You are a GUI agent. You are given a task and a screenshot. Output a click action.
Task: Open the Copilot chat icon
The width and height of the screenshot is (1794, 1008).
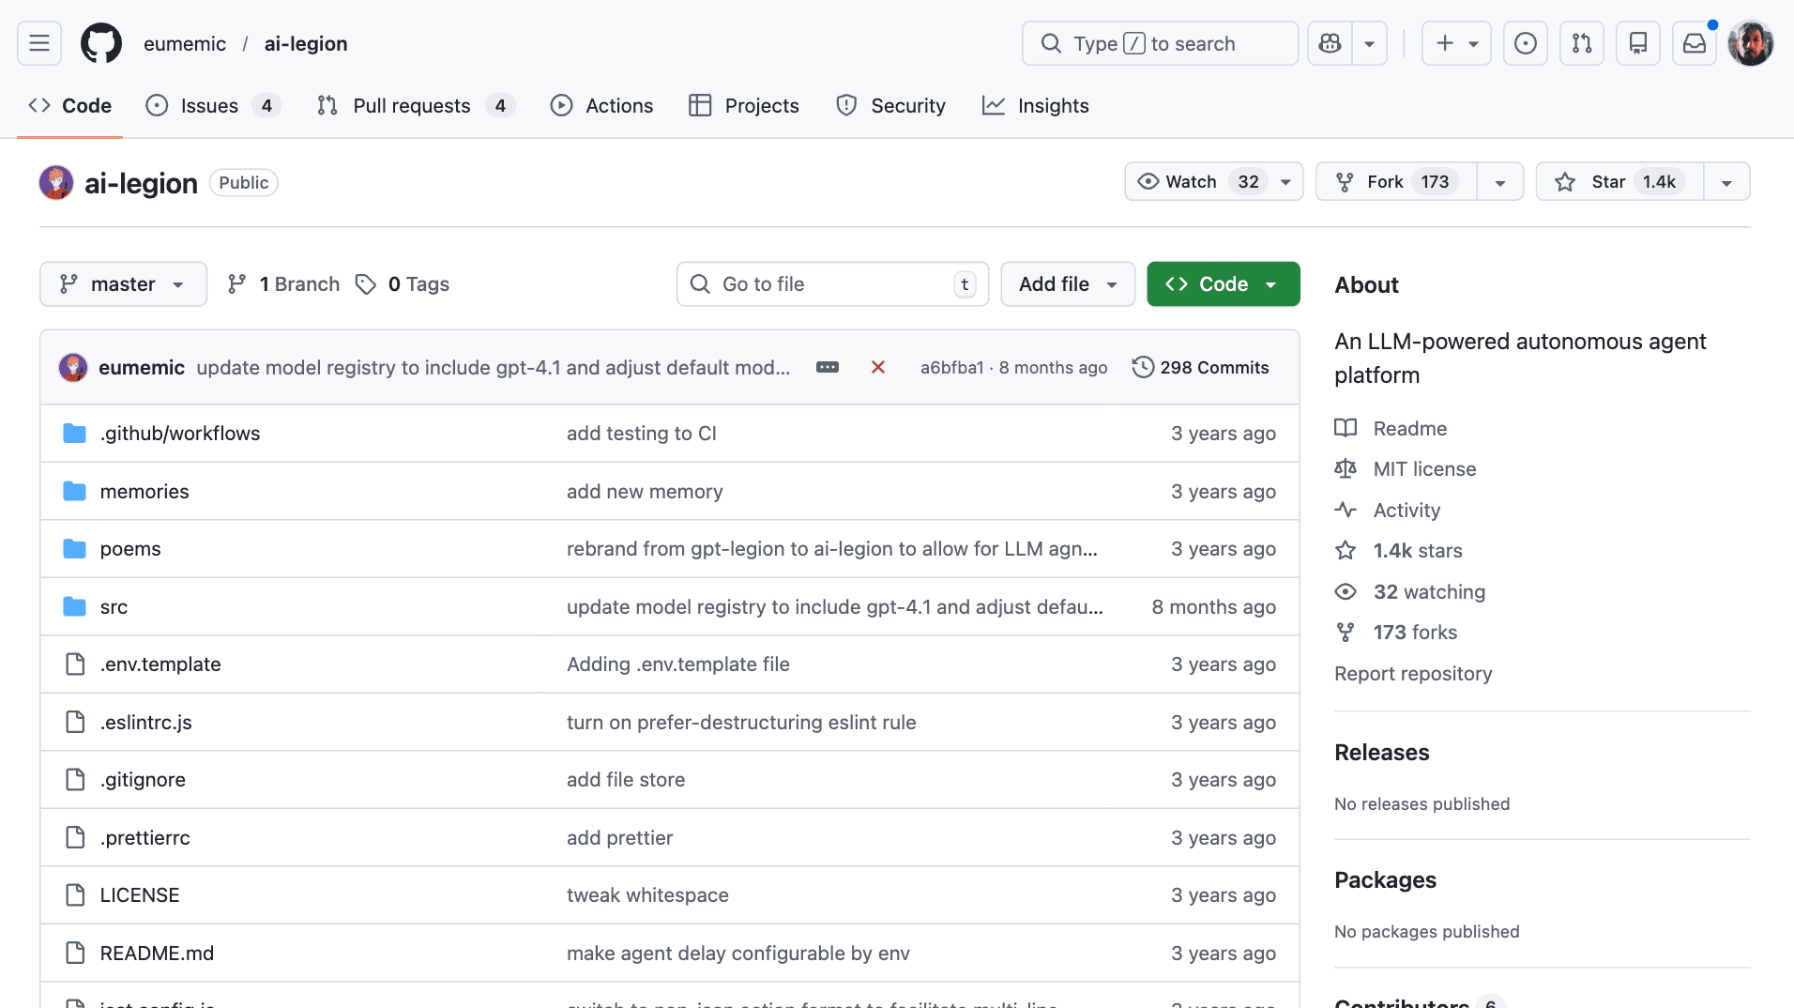[1330, 43]
